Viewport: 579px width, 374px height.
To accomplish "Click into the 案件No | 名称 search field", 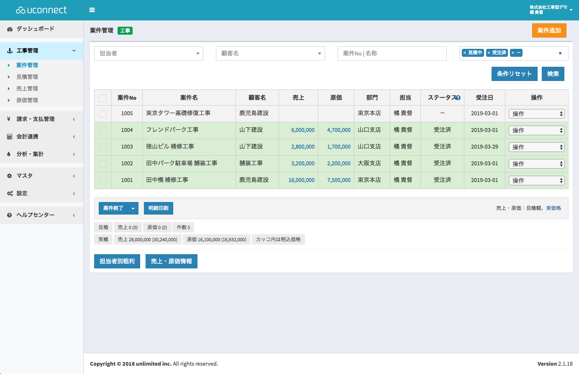I will pos(392,53).
